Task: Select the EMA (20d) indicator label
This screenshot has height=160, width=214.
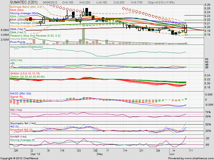Action: pyautogui.click(x=17, y=11)
